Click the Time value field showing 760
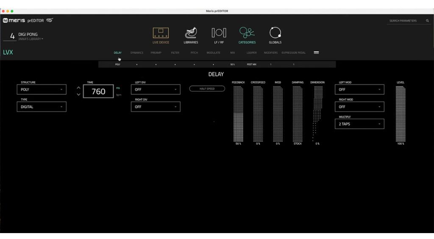The height and width of the screenshot is (239, 434). (x=98, y=91)
